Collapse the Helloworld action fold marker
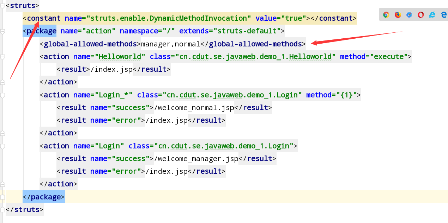 [x=2, y=57]
